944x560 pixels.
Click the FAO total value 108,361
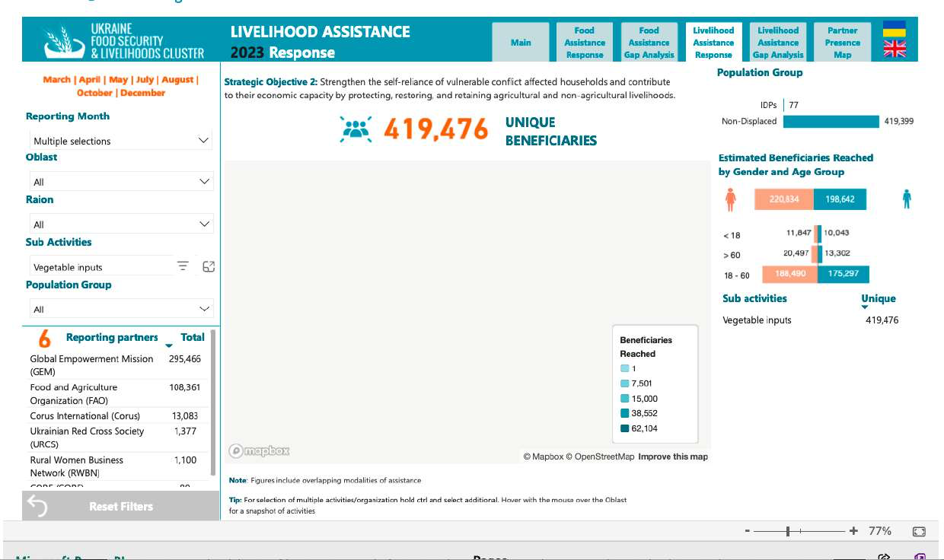point(185,387)
